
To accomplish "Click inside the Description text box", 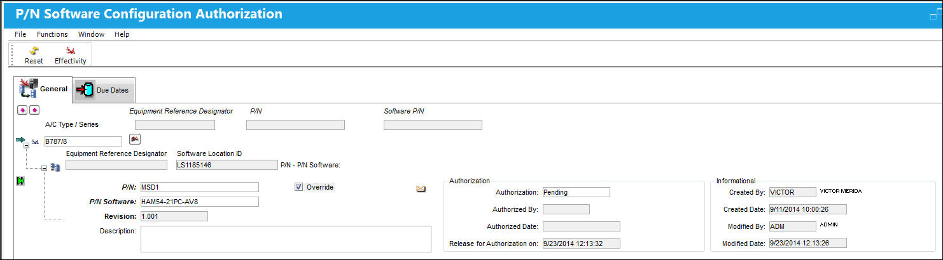I will point(286,239).
